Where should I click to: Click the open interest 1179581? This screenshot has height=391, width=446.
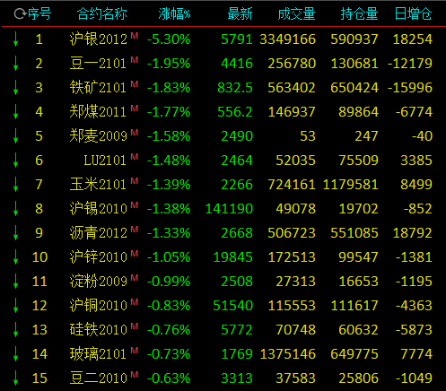tap(351, 185)
